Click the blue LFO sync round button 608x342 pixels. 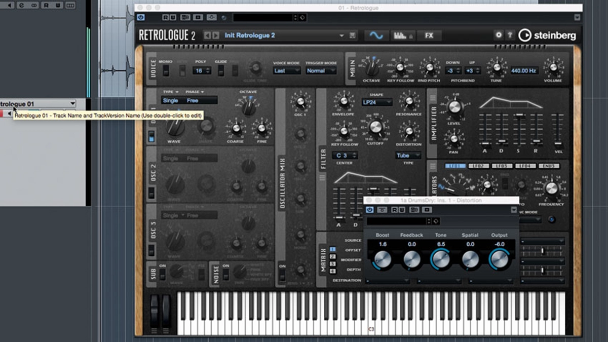[552, 220]
